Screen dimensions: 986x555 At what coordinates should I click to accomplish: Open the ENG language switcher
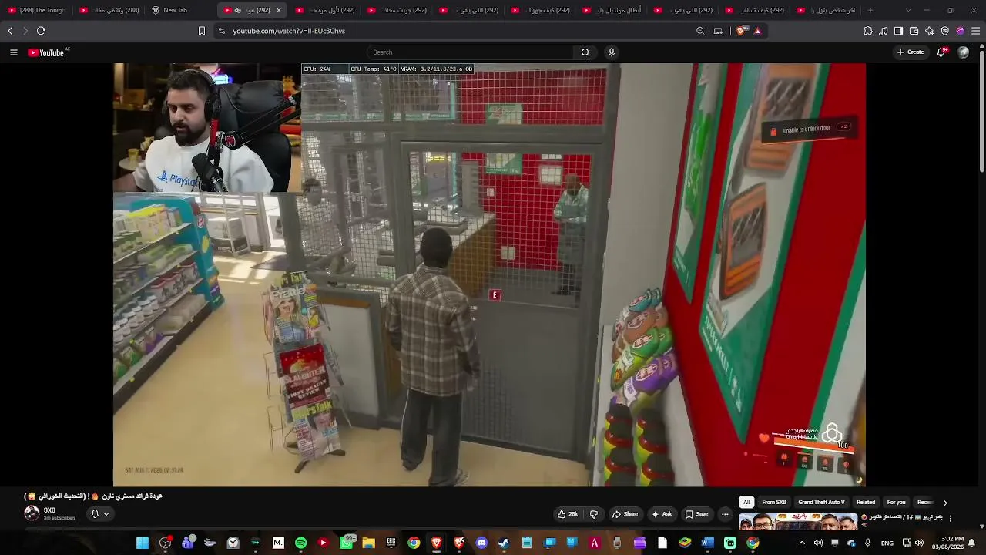point(887,543)
